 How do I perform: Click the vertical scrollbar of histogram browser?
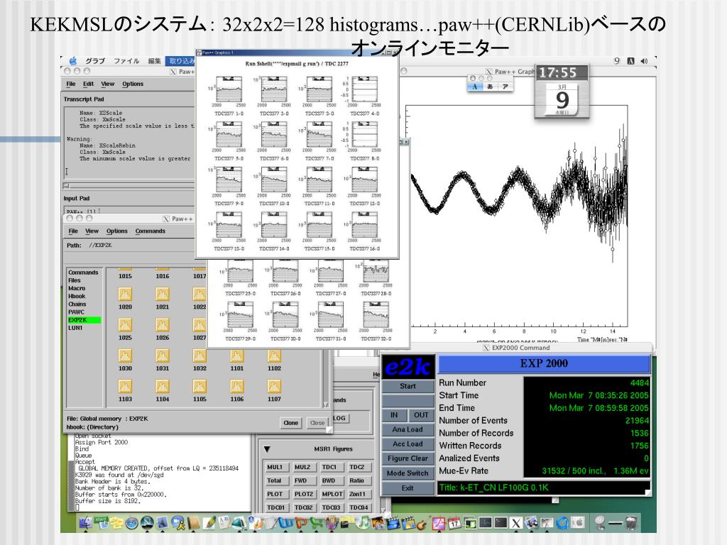point(326,379)
